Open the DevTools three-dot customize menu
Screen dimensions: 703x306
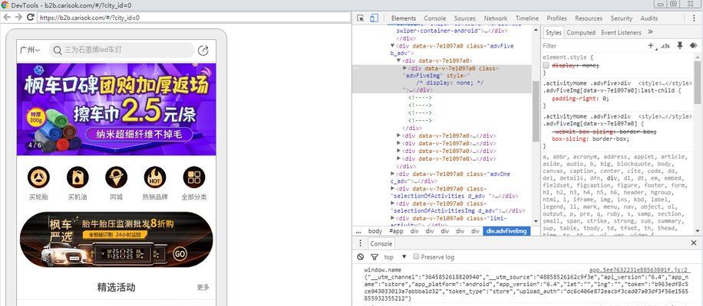click(694, 18)
